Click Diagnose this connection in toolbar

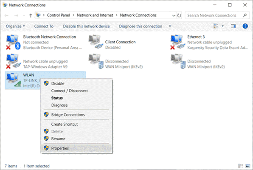[x=141, y=26]
